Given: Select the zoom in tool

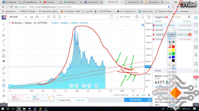Looking at the screenshot, I should tap(4, 73).
